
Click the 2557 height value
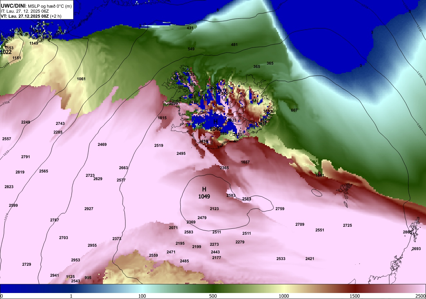(x=7, y=139)
